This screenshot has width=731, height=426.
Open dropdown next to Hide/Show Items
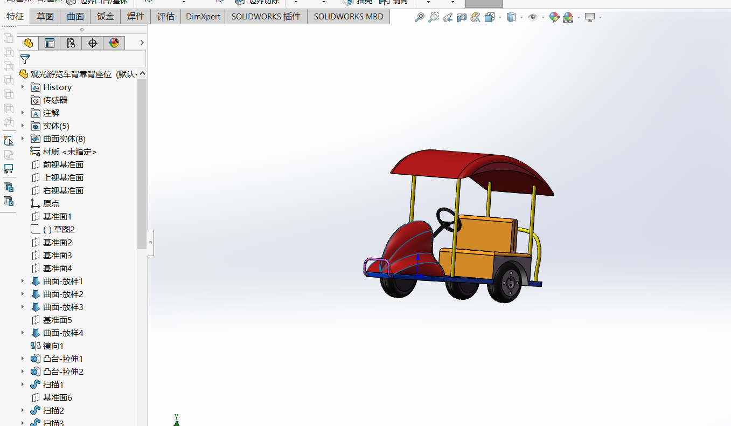544,17
